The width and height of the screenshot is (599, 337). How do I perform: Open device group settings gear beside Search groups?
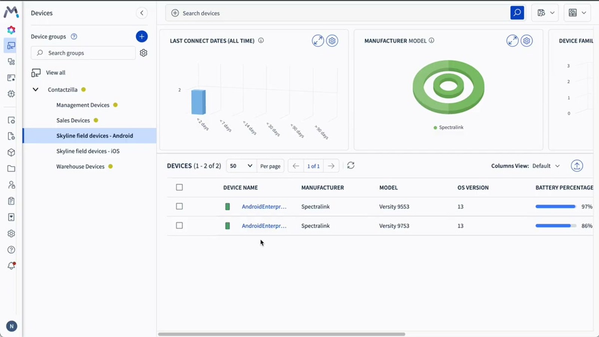click(x=143, y=53)
